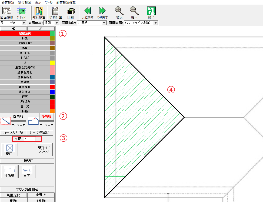Viewport: 263px width, 202px height.
Task: Click the 終了 exit icon
Action: (151, 13)
